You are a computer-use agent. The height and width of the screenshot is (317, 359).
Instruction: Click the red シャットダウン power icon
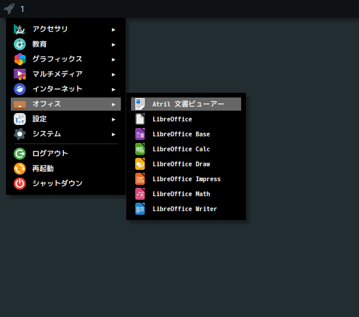pos(20,184)
